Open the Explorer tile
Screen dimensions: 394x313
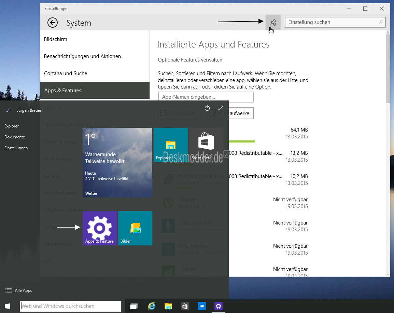coord(171,145)
